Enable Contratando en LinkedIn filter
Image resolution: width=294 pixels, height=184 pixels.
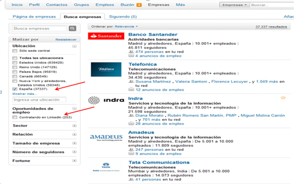tap(15, 117)
